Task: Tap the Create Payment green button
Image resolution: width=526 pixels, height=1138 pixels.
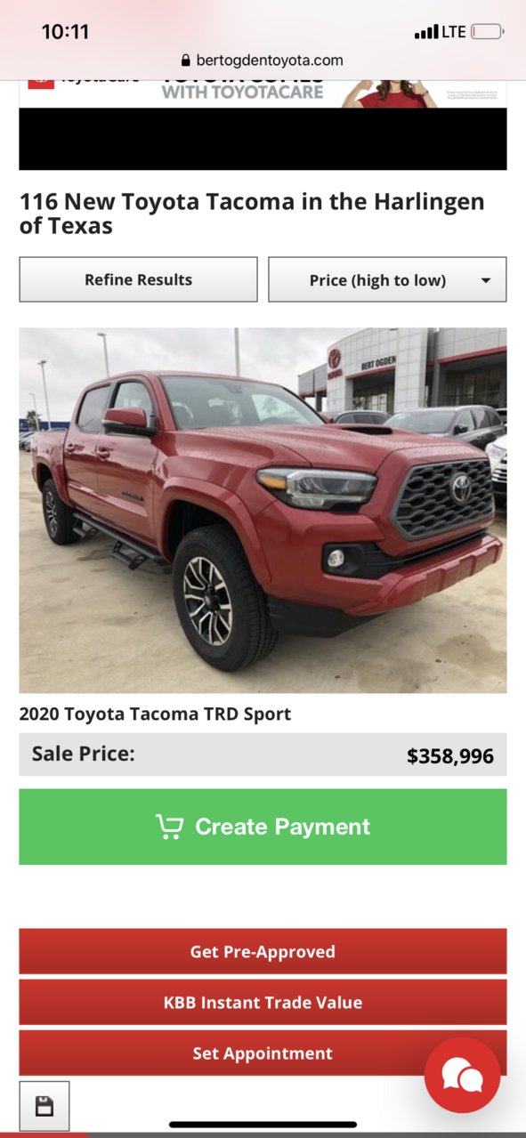Action: tap(263, 827)
